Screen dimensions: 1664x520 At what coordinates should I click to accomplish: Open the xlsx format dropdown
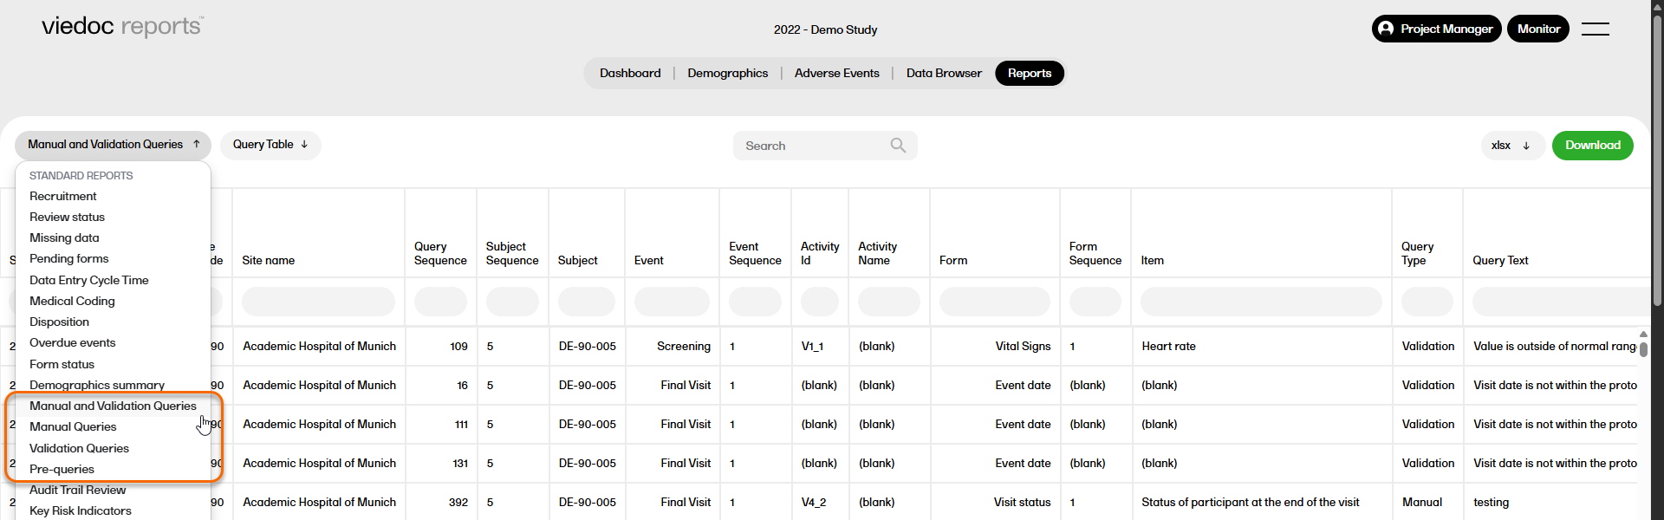coord(1511,146)
